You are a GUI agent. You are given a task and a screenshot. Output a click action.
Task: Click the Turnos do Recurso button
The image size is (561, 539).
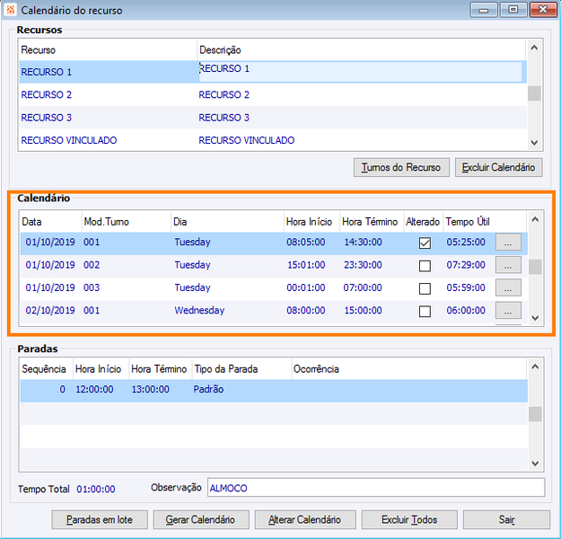click(401, 167)
